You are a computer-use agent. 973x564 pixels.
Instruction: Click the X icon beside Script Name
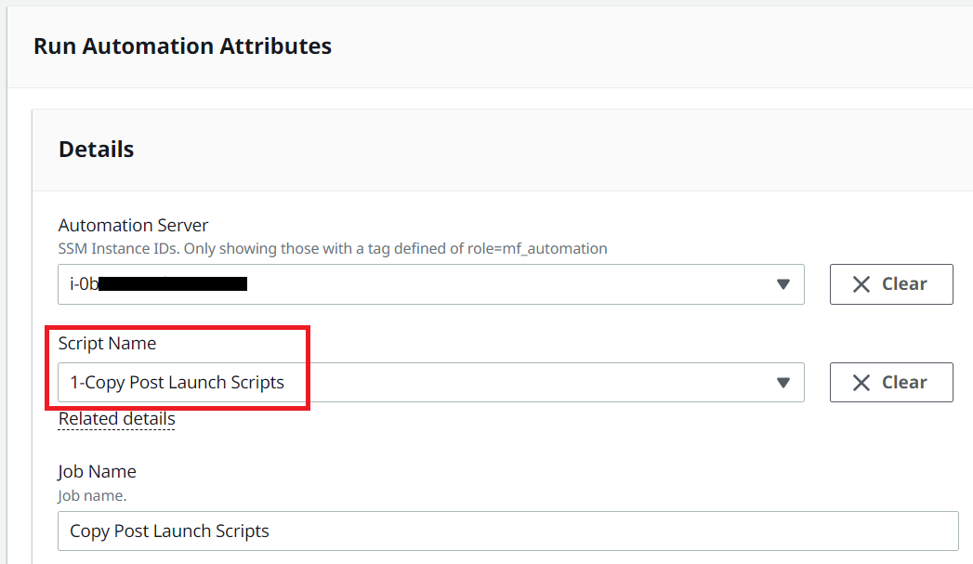click(x=861, y=383)
